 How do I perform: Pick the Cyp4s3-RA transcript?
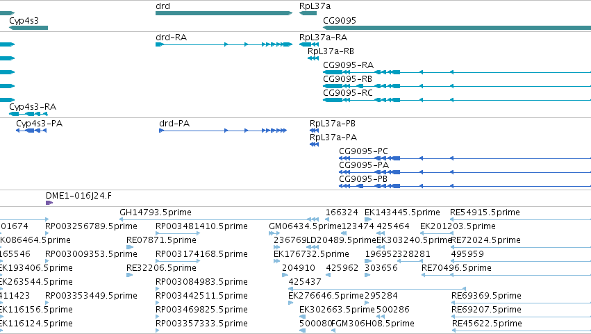(28, 114)
